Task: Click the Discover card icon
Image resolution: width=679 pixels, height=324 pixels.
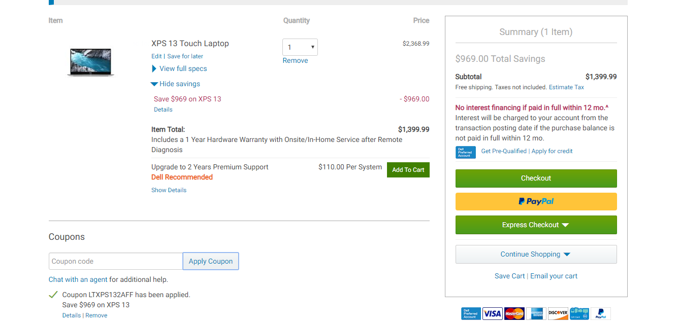Action: [x=558, y=313]
